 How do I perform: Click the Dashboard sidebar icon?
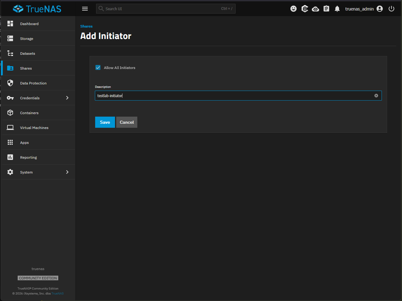point(10,24)
